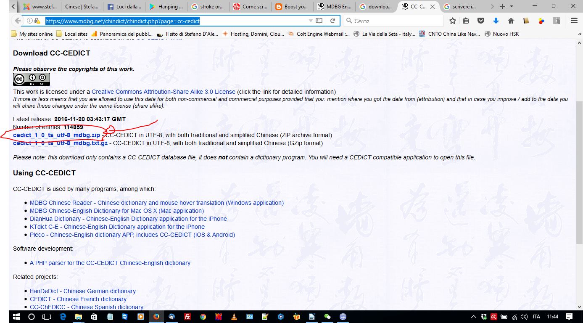
Task: Switch to the 'scrivere i...' tab
Action: [x=460, y=7]
